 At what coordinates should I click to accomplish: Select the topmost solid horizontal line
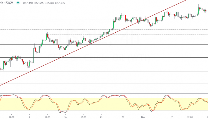click(x=83, y=19)
